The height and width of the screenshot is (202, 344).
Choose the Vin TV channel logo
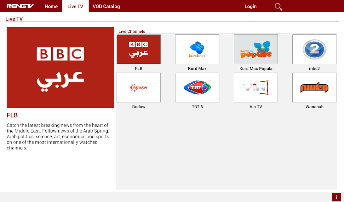[256, 87]
